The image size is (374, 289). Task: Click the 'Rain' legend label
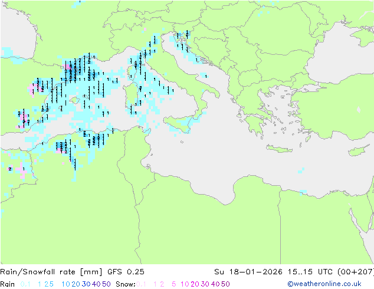point(8,284)
